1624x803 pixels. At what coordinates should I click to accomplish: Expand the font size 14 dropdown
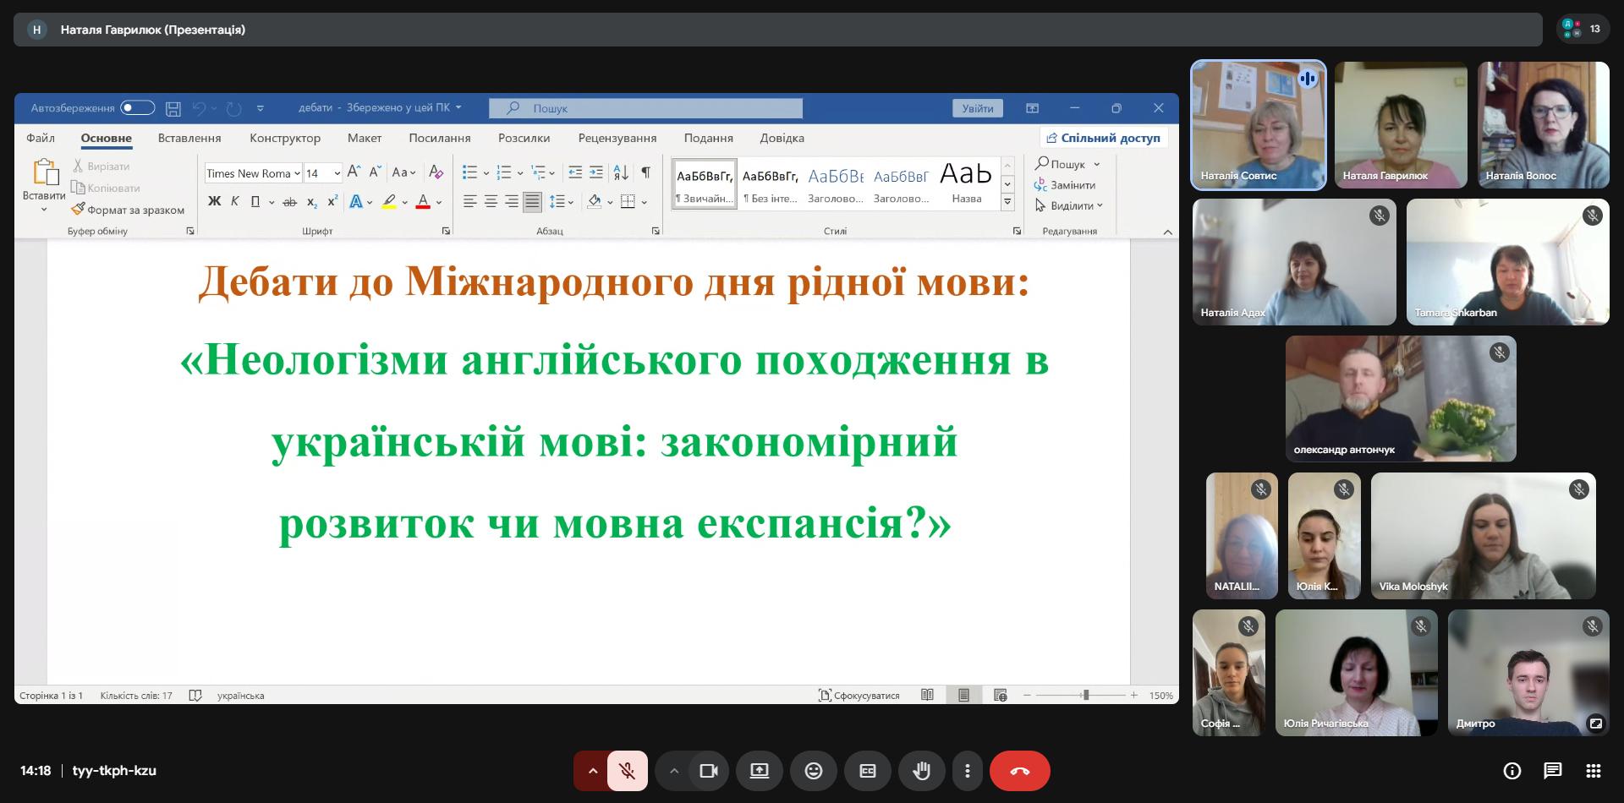point(337,173)
